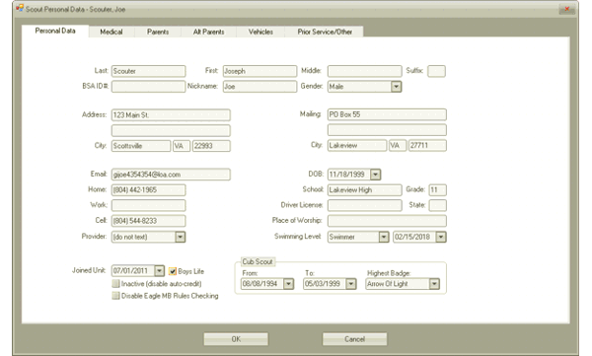This screenshot has height=356, width=592.
Task: Expand Cub Scout From date dropdown
Action: (288, 283)
